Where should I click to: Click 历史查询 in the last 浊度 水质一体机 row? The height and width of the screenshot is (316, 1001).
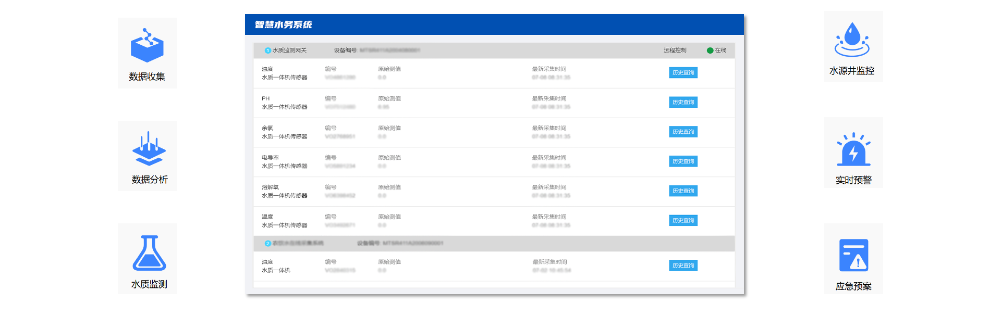[x=683, y=266]
